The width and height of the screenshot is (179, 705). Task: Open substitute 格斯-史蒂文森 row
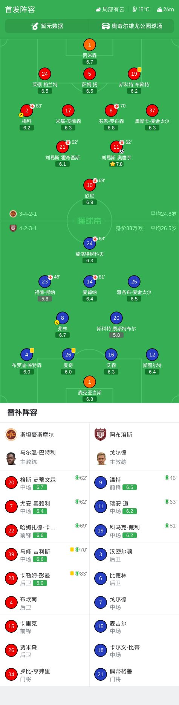tap(45, 482)
